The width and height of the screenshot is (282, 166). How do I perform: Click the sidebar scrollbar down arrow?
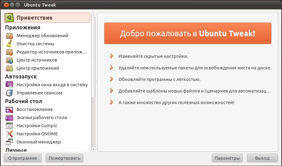coord(93,149)
